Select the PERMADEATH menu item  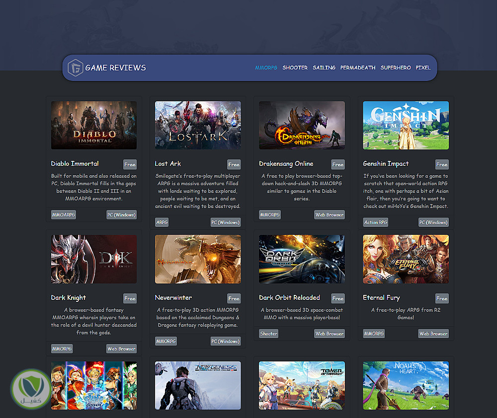tap(358, 68)
